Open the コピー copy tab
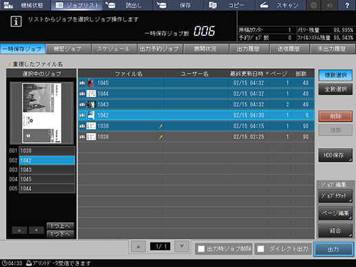Image resolution: width=356 pixels, height=267 pixels. click(x=230, y=5)
